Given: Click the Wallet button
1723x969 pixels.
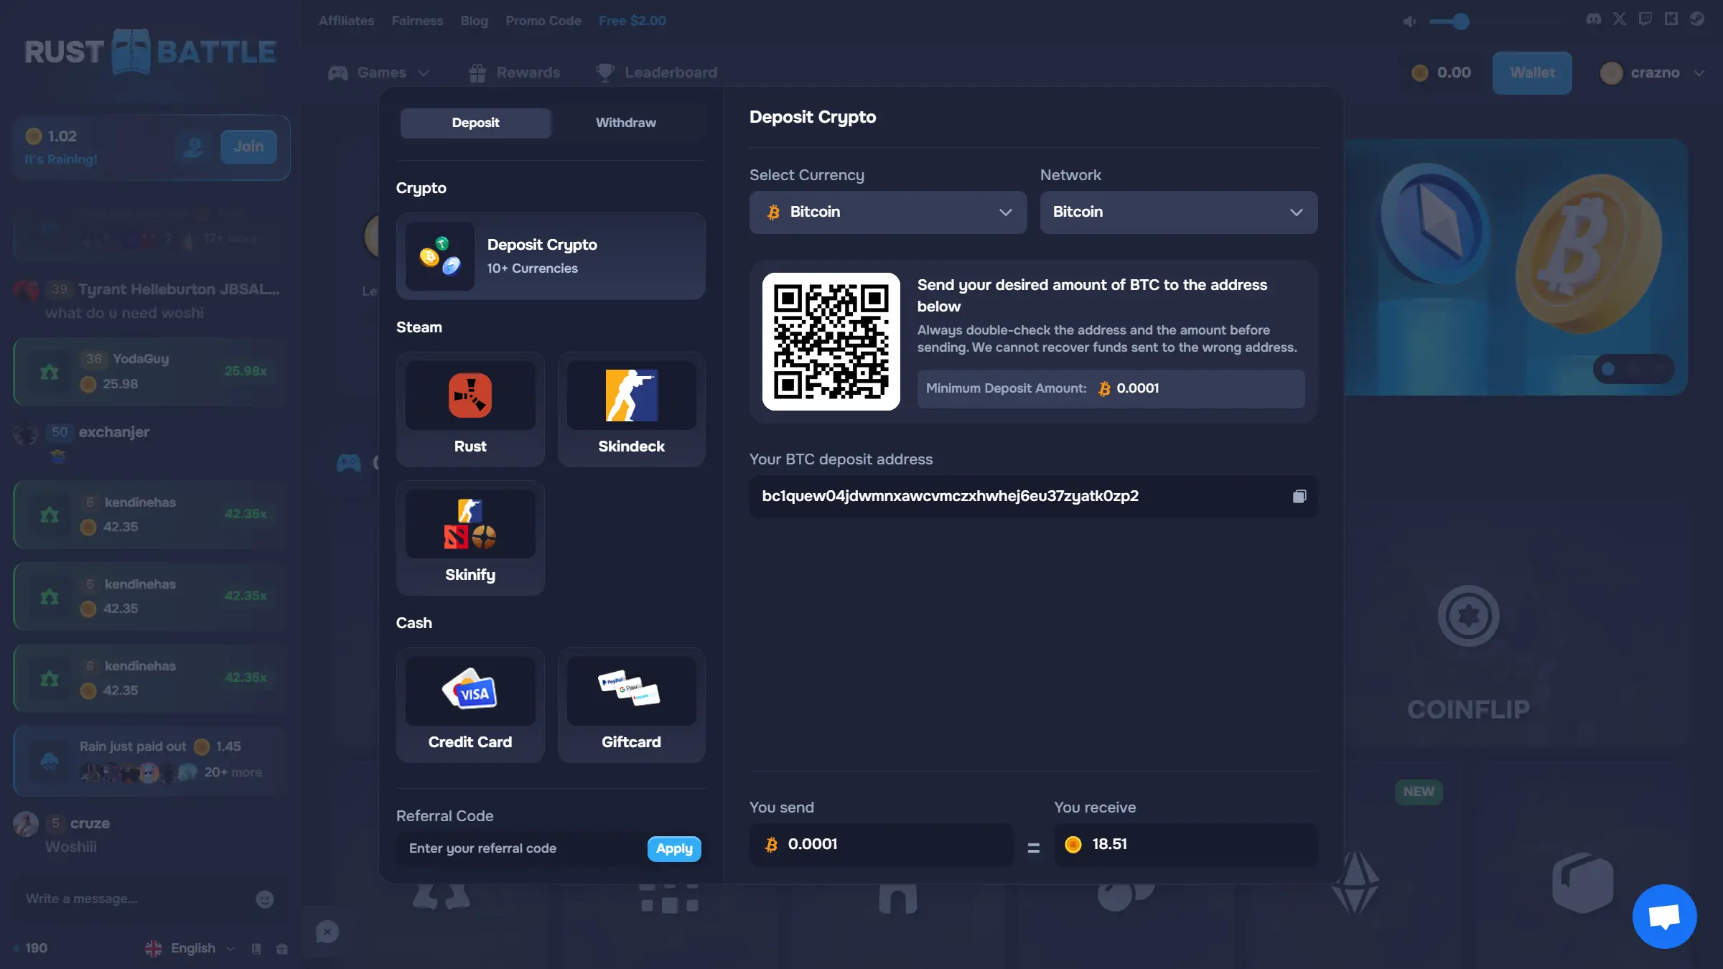Looking at the screenshot, I should (1532, 72).
